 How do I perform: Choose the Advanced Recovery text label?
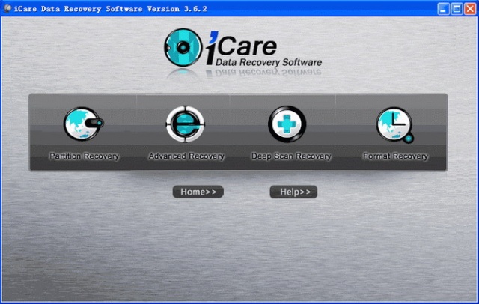click(186, 156)
